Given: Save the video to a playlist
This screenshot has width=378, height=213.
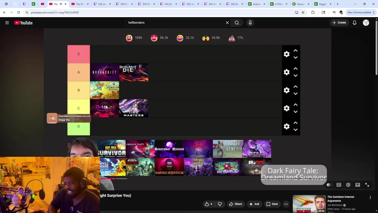Looking at the screenshot, I should tap(272, 204).
